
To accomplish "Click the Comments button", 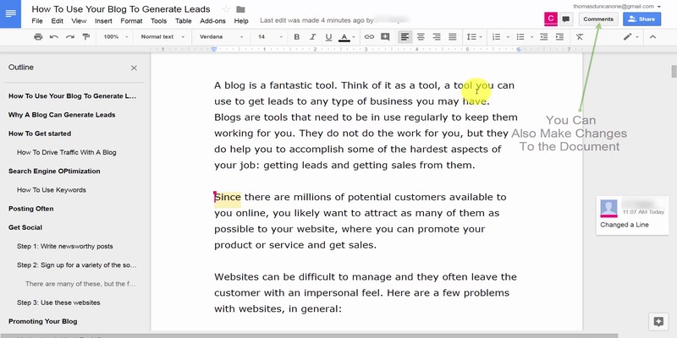I will [x=597, y=19].
